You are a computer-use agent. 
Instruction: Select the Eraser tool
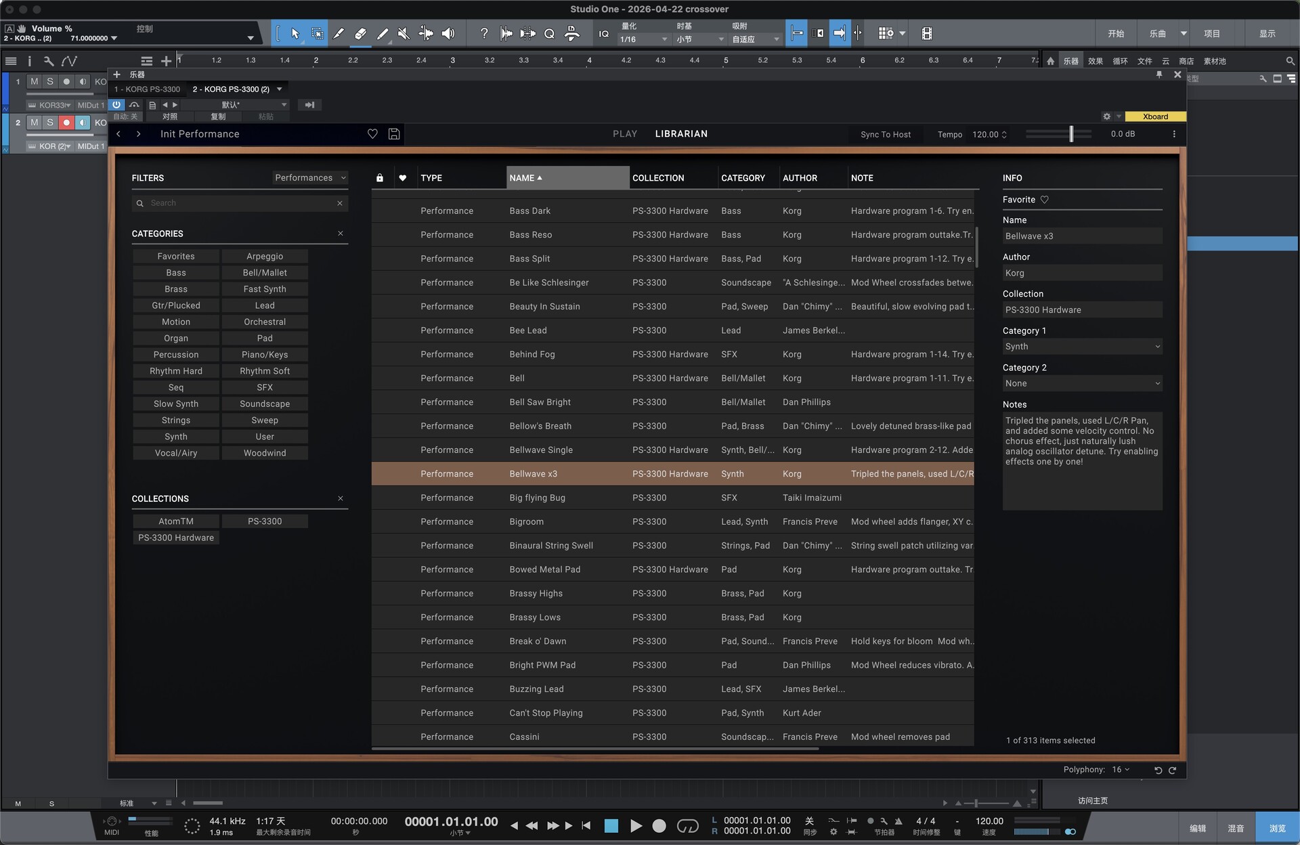point(360,33)
